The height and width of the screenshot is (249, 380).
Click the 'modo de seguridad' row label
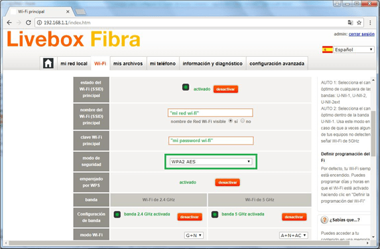(x=91, y=161)
